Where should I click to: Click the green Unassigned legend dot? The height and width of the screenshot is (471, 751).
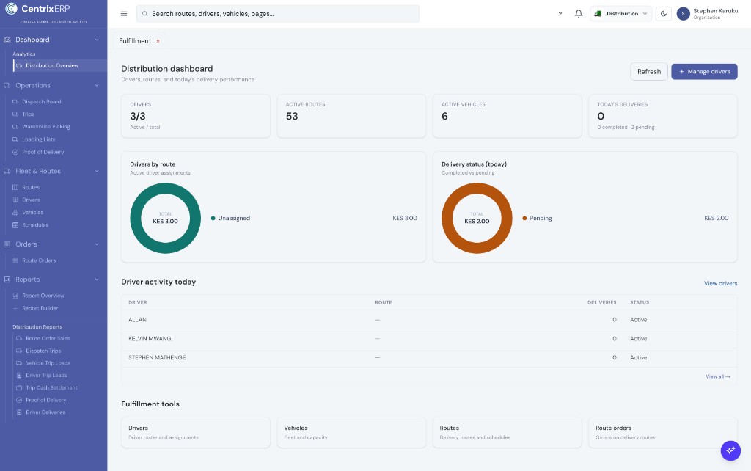pos(213,219)
